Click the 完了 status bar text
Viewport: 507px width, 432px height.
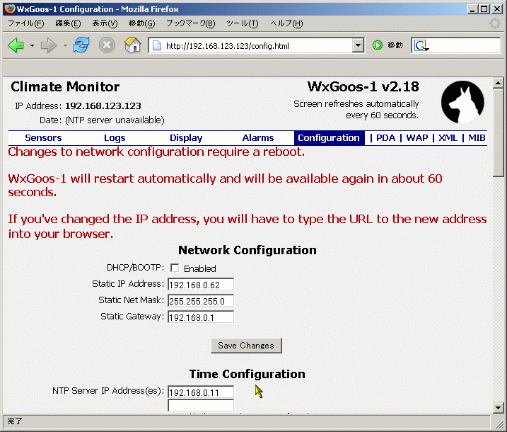pyautogui.click(x=15, y=421)
